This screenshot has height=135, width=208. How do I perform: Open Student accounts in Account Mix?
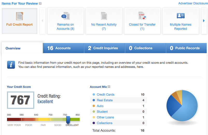102,112
